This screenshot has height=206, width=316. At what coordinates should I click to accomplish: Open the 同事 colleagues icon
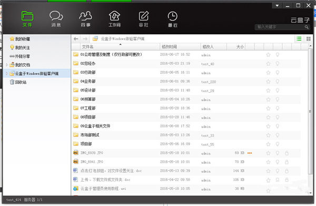(85, 16)
